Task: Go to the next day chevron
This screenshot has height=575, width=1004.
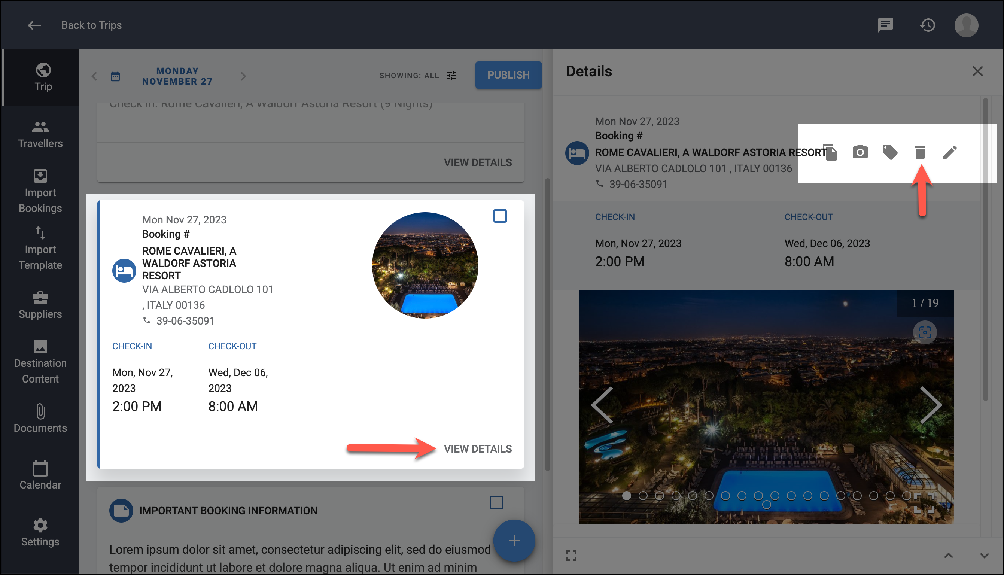Action: click(x=243, y=76)
